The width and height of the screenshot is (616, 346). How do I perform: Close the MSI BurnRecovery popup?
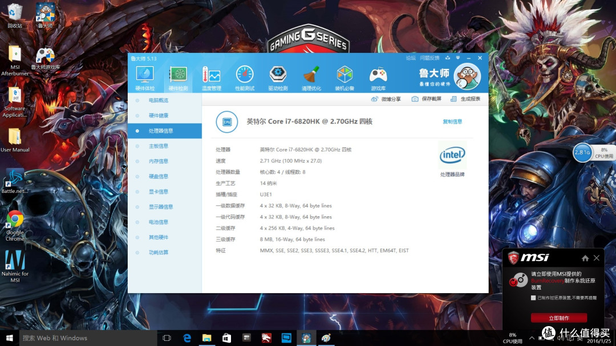[597, 258]
